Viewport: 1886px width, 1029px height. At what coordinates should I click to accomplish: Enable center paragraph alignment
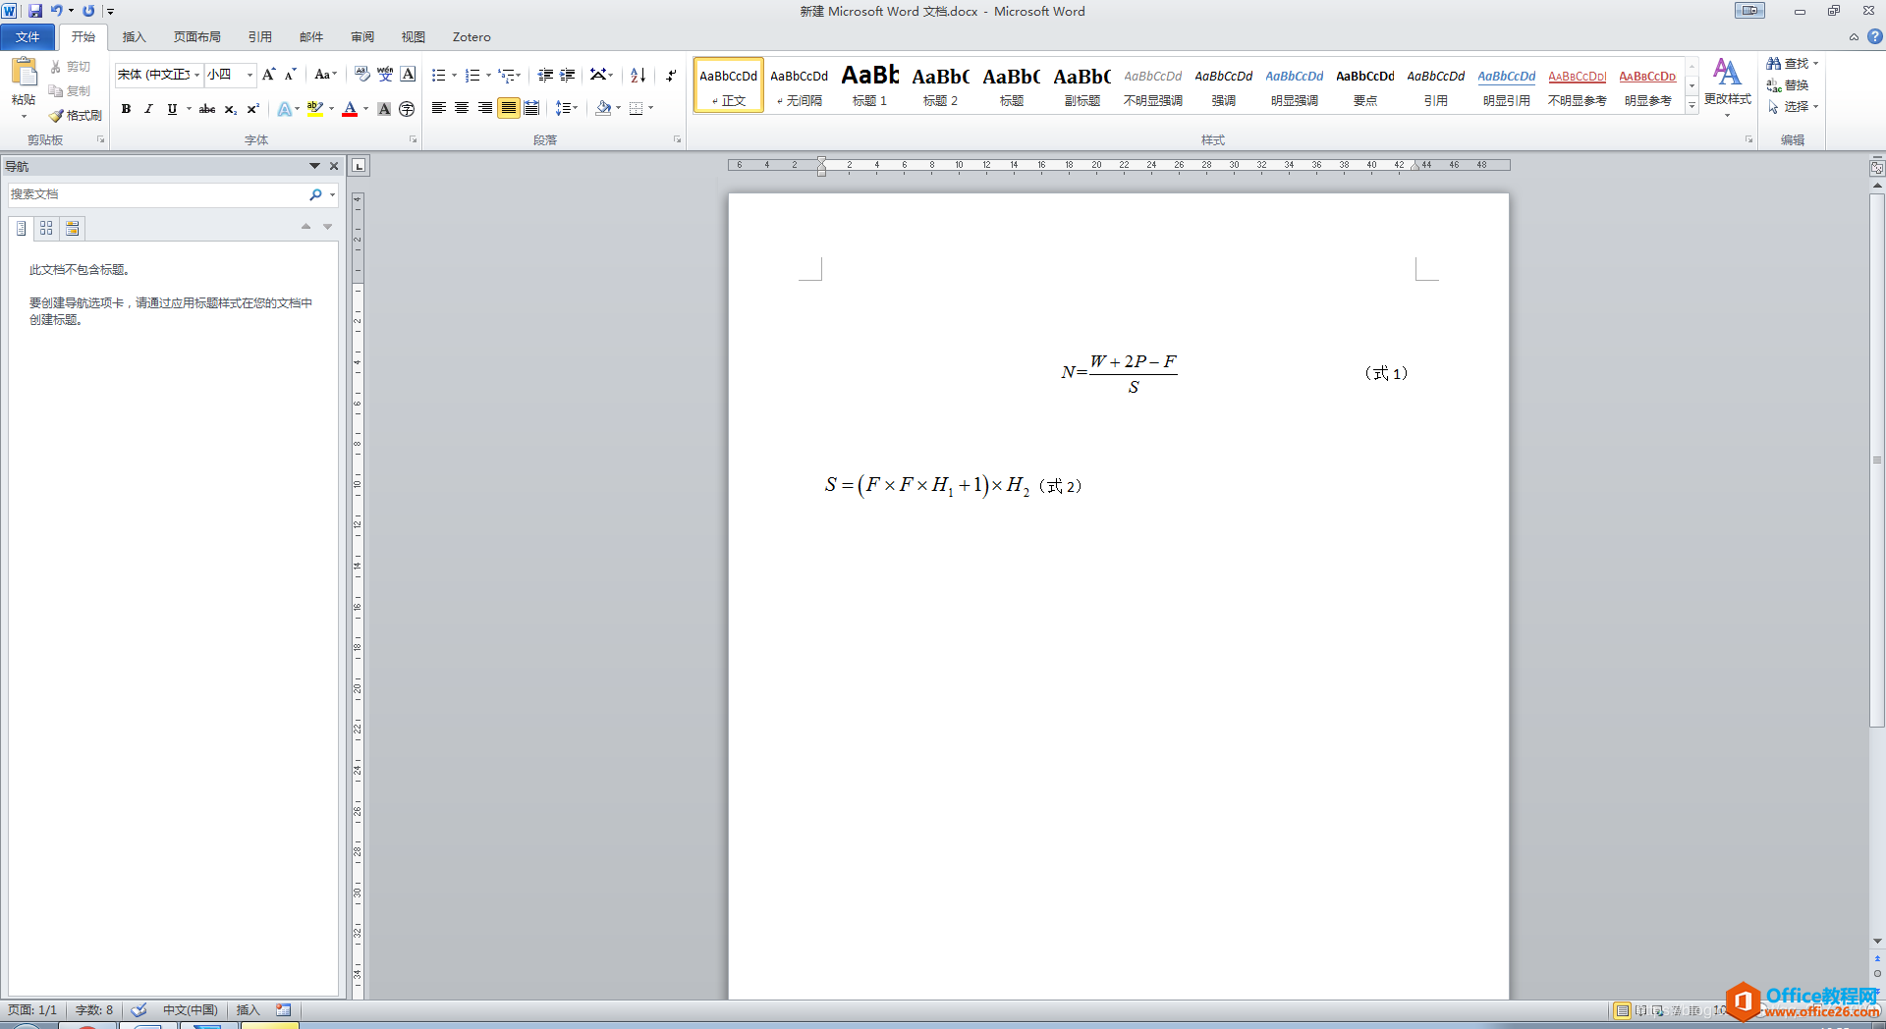pos(462,108)
